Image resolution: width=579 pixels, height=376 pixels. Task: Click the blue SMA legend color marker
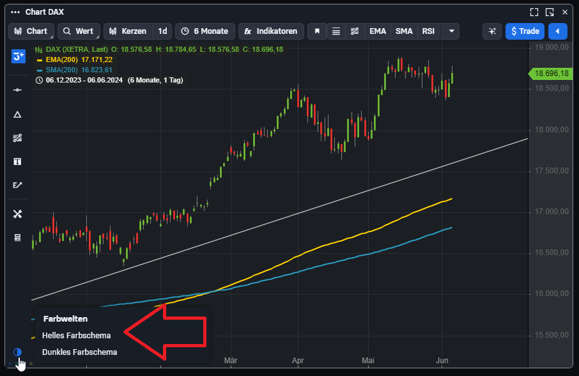pos(40,70)
